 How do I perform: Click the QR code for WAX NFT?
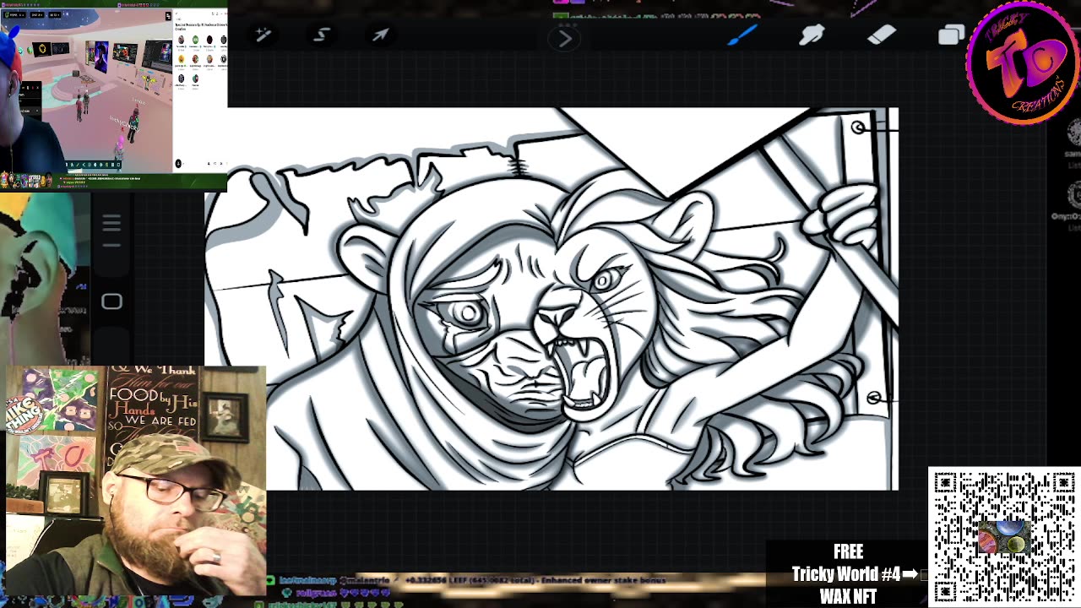(1003, 536)
